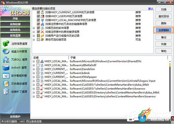Screen dimensions: 174x124
Task: Click the 恢复 button
Action: click(164, 44)
